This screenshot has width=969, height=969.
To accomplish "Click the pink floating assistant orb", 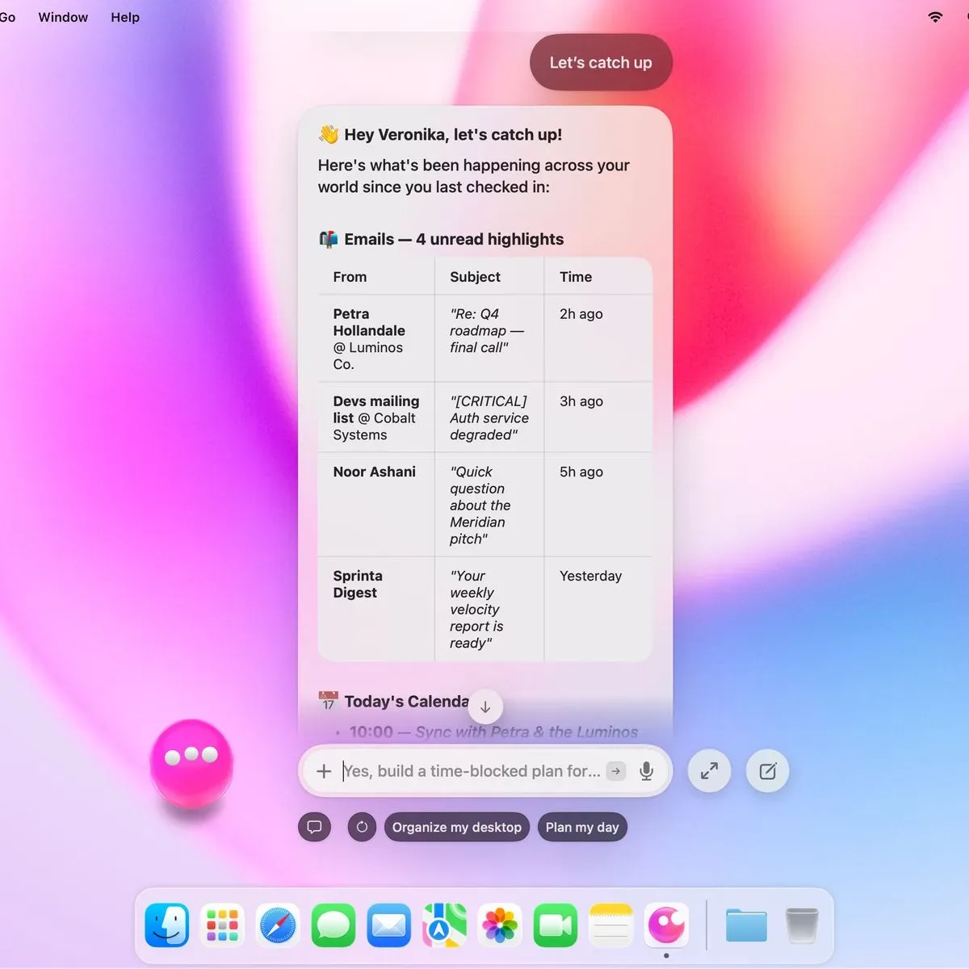I will (x=191, y=763).
